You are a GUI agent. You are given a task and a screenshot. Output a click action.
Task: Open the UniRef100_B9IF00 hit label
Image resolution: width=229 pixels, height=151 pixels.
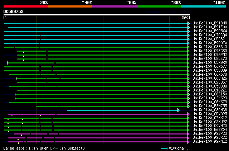coord(210,27)
